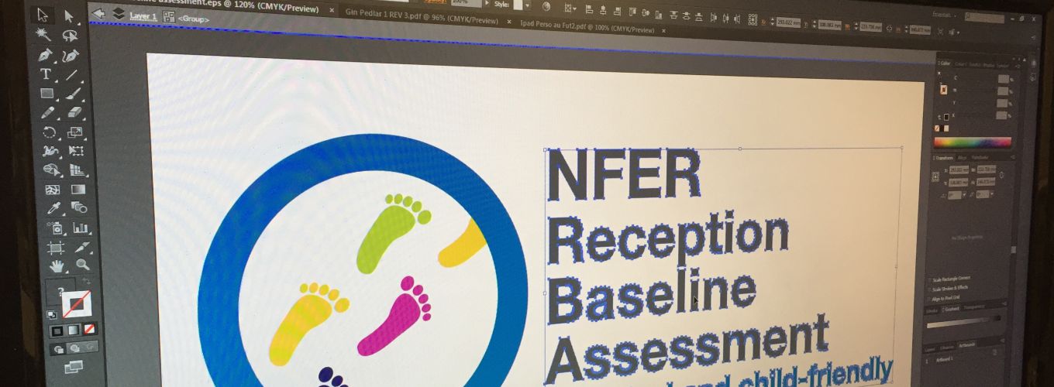Close the Ipad Perso au Fut2.pdf tab
This screenshot has height=387, width=1054.
tap(664, 30)
